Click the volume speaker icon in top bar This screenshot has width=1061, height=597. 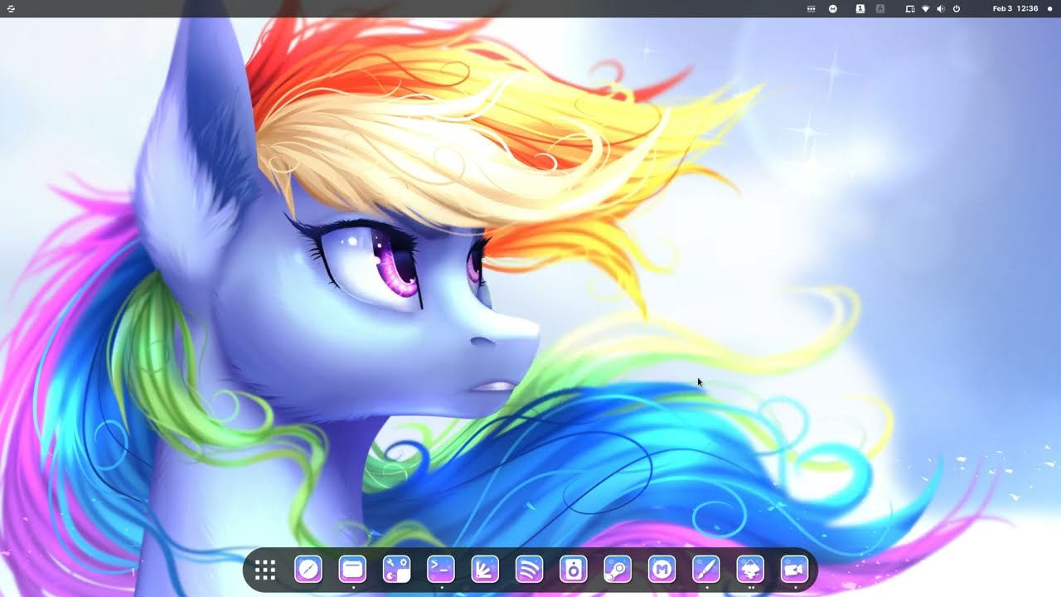(941, 8)
